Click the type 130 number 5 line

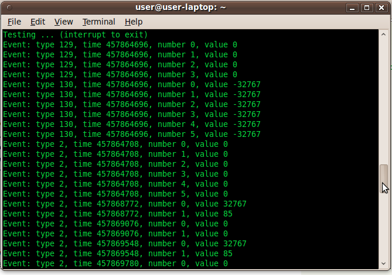[132, 134]
